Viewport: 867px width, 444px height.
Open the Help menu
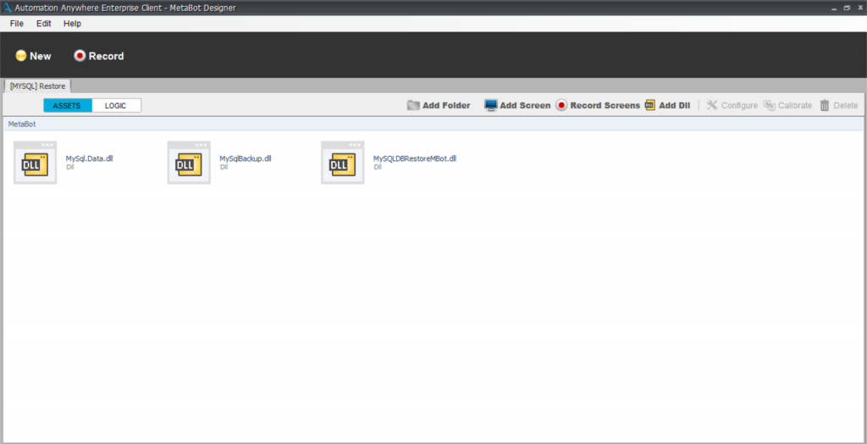(73, 24)
